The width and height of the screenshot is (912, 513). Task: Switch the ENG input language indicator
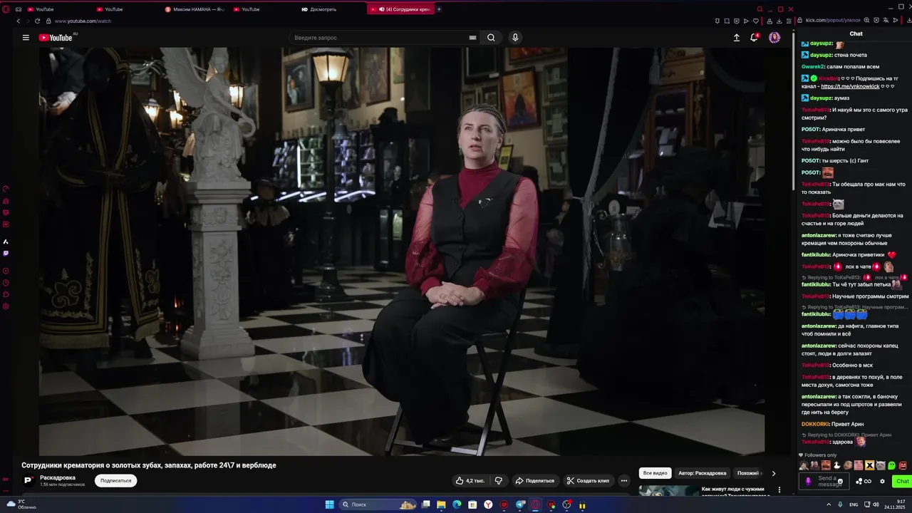coord(854,504)
